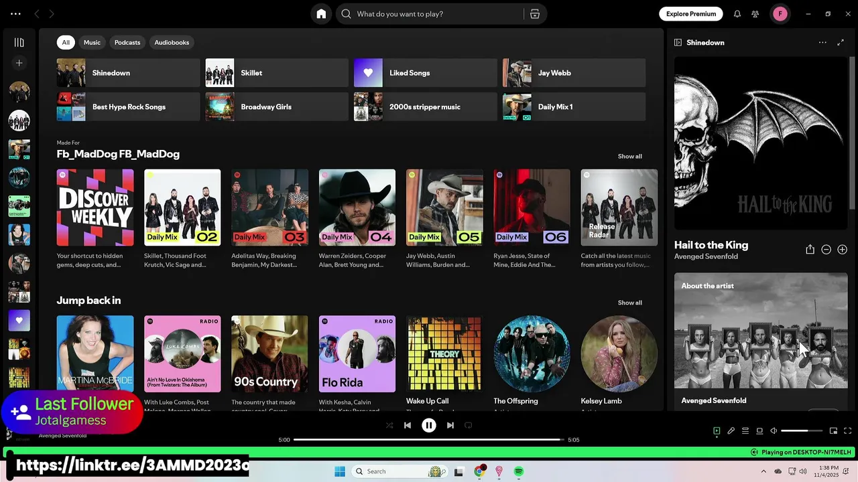Click the three-dots menu at top left
Screen dimensions: 858x482
click(x=15, y=14)
